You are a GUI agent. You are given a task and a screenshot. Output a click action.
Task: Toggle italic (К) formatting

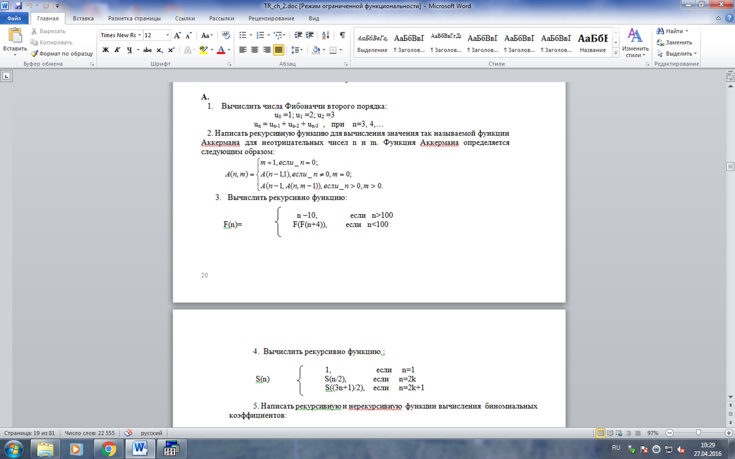coord(118,50)
